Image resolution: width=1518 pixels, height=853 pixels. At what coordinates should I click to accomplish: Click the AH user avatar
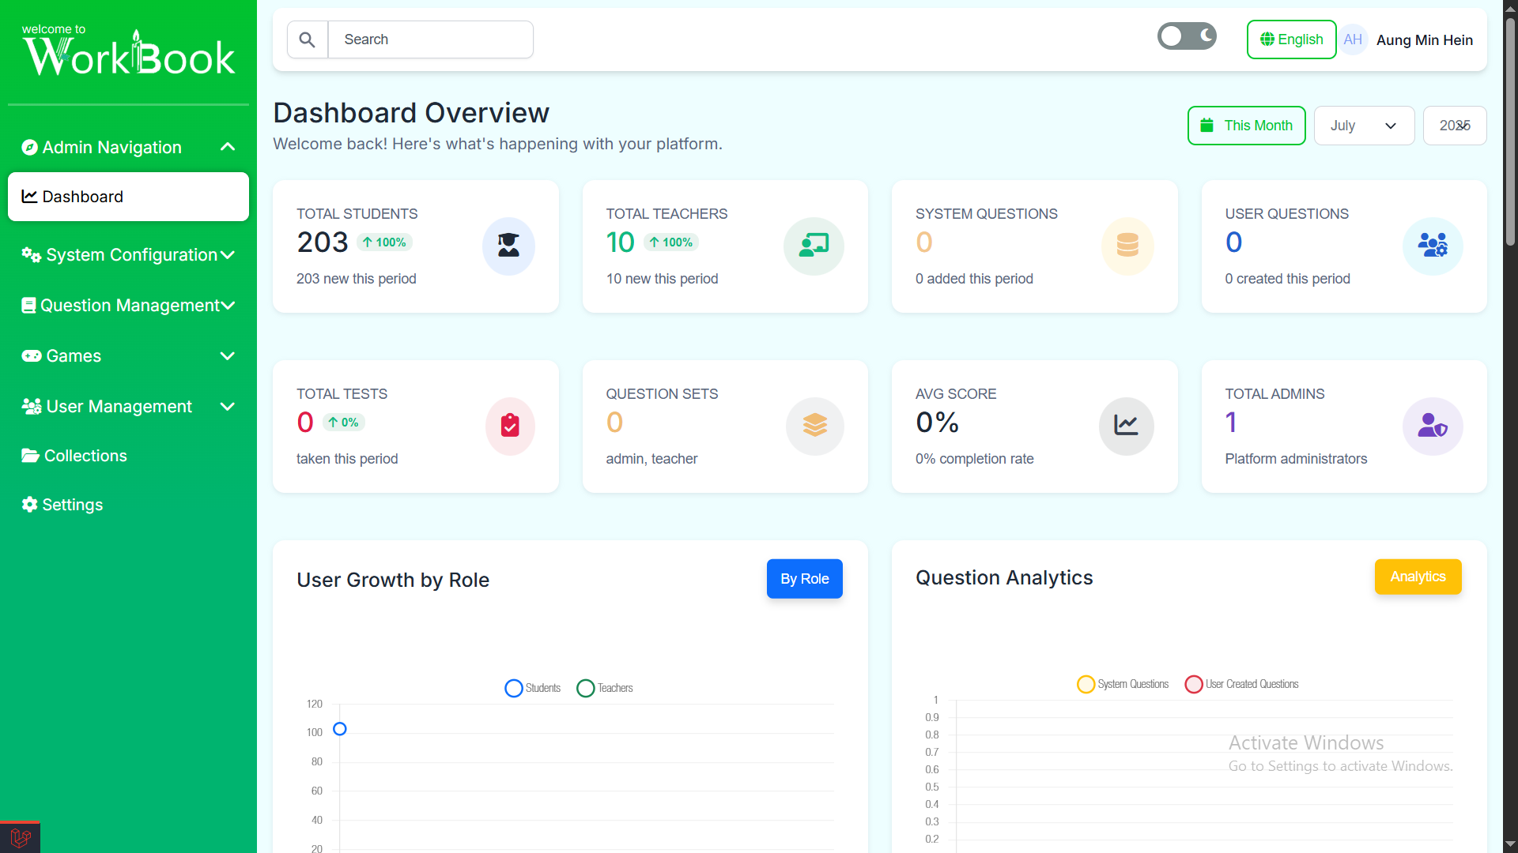pos(1353,39)
